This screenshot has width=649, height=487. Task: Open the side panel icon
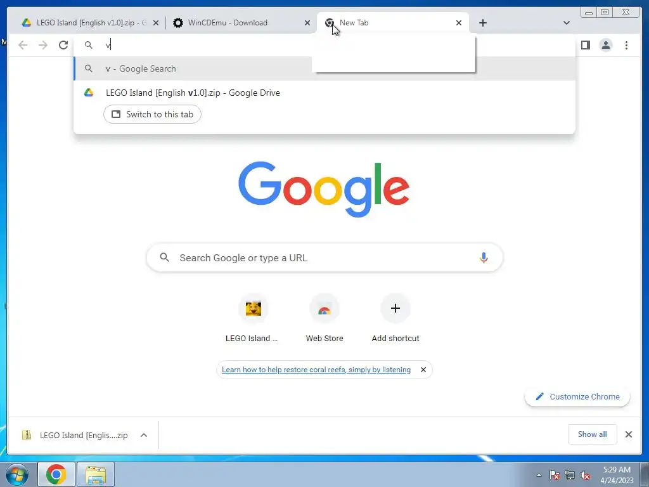point(585,45)
